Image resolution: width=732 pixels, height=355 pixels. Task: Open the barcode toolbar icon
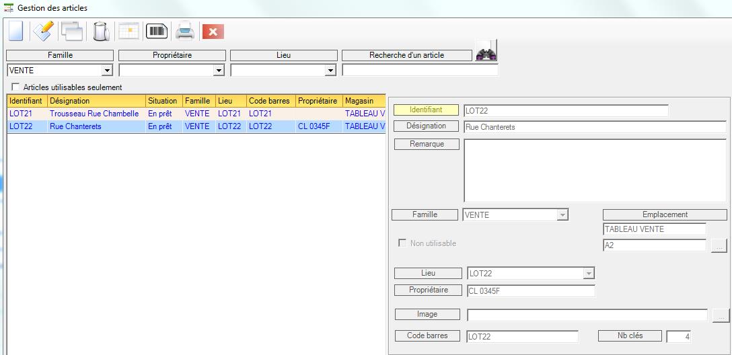coord(157,31)
